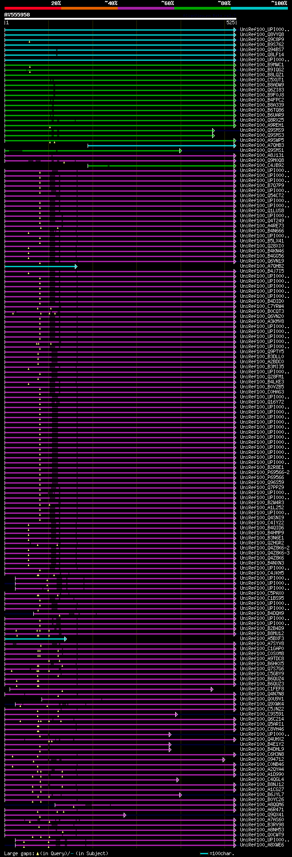Click the cyan 100char scale bar in the footer
Screen dimensions: 292x857
pos(204,854)
